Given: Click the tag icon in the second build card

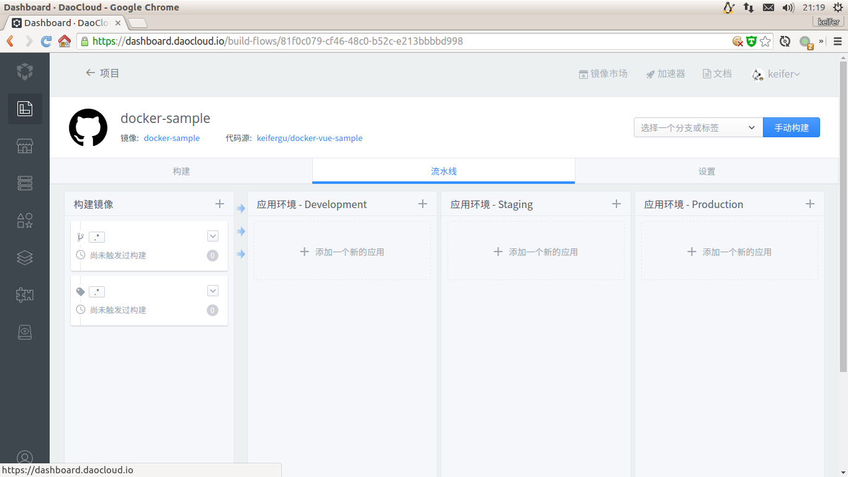Looking at the screenshot, I should coord(80,291).
